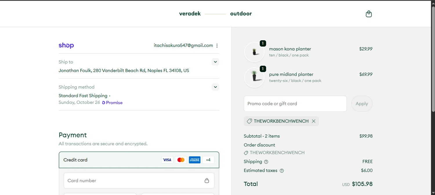Click the Visa card icon
The width and height of the screenshot is (435, 195).
point(167,160)
